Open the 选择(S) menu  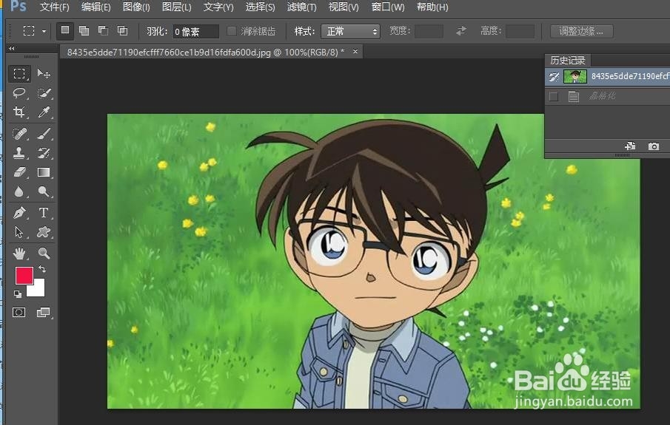click(260, 7)
